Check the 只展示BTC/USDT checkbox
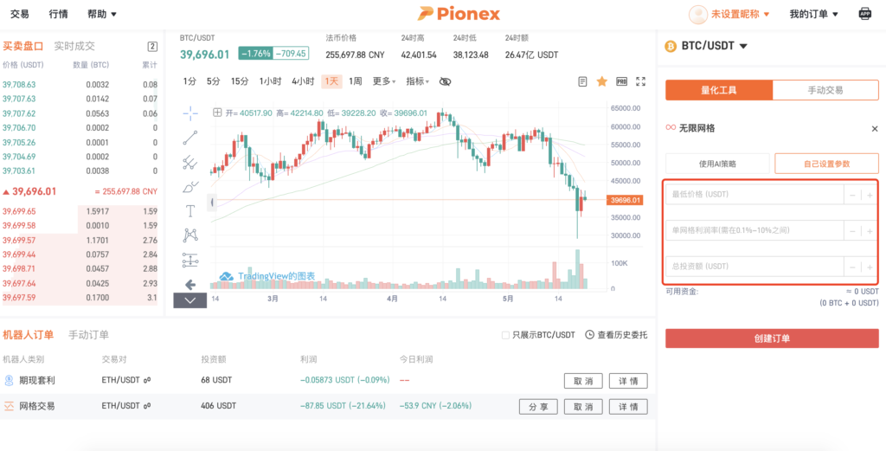The height and width of the screenshot is (451, 886). click(x=506, y=335)
